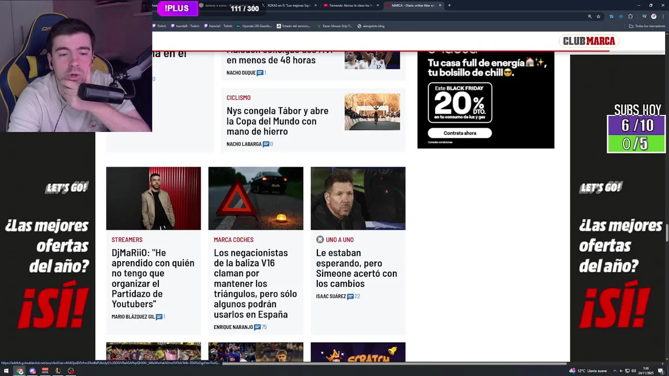
Task: Open the Todos los marcadores folder
Action: point(647,26)
